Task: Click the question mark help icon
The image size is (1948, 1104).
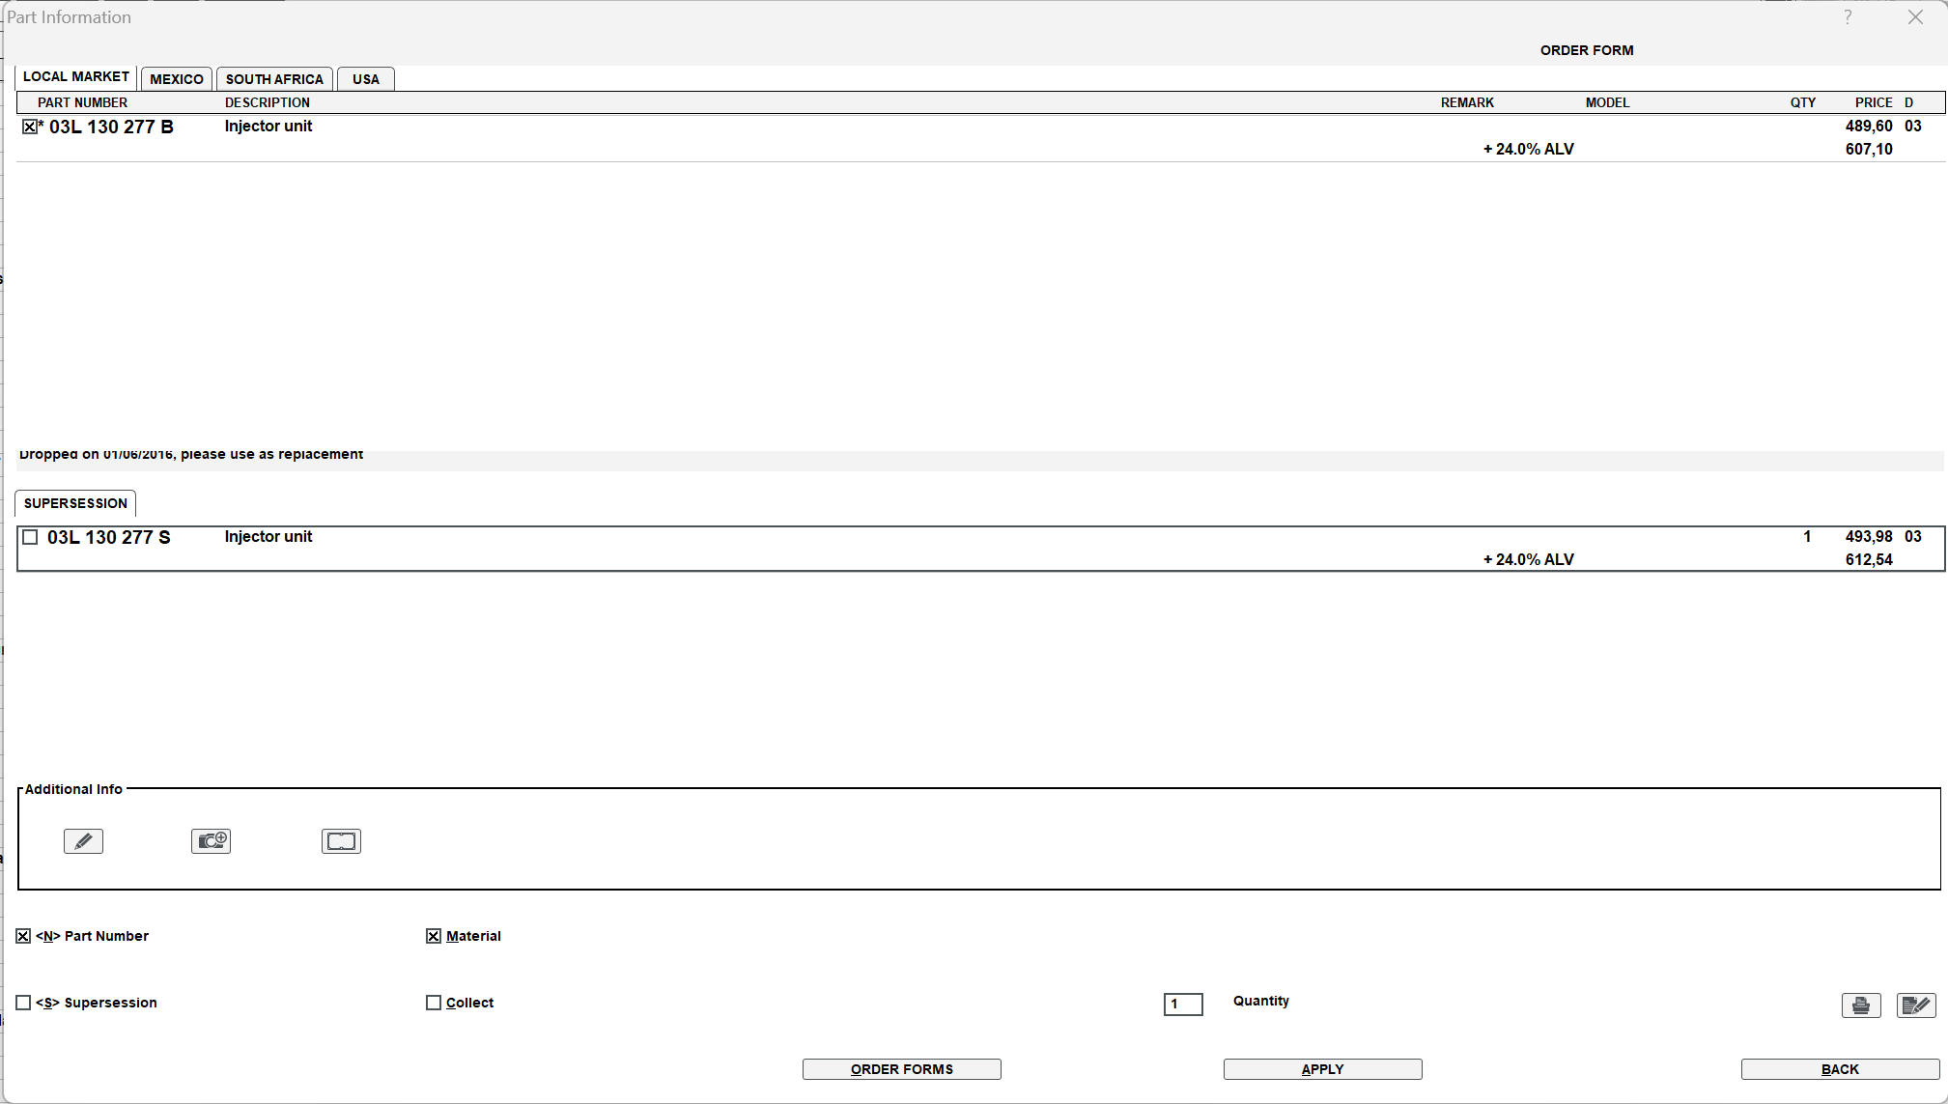Action: (x=1848, y=17)
